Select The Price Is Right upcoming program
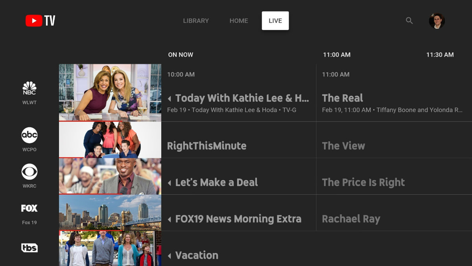 [x=363, y=182]
